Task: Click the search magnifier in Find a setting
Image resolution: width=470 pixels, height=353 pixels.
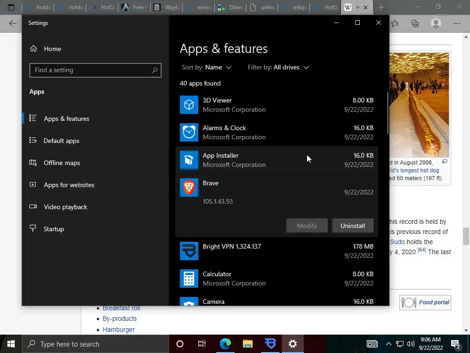Action: tap(155, 70)
